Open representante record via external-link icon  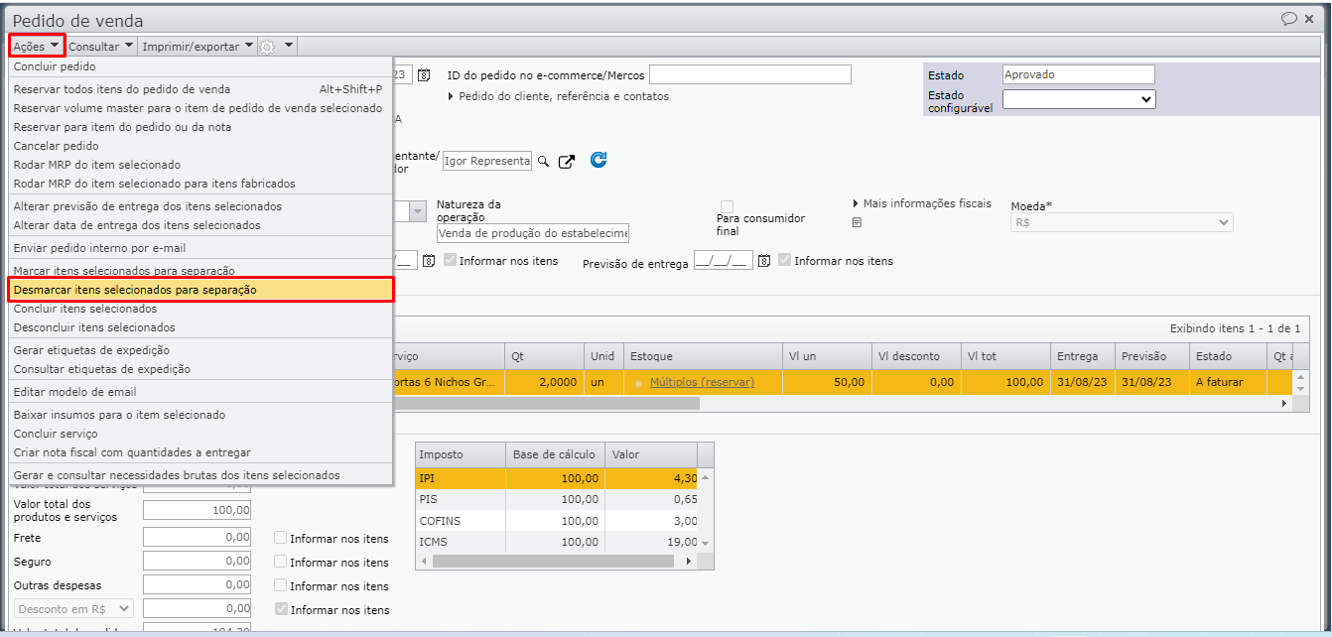(567, 161)
